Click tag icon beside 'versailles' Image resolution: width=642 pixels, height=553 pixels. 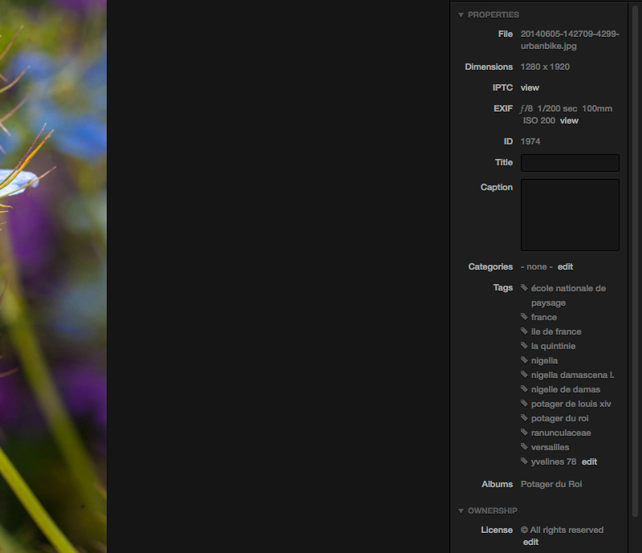pos(524,446)
